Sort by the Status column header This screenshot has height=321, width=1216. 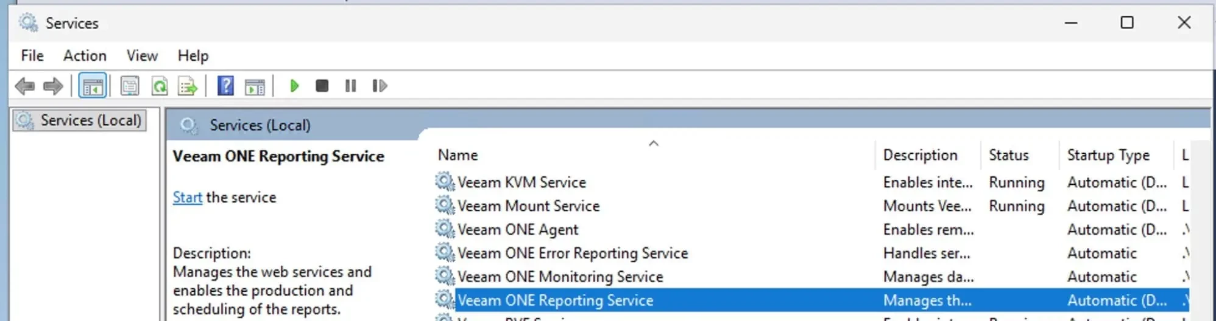[x=1009, y=155]
